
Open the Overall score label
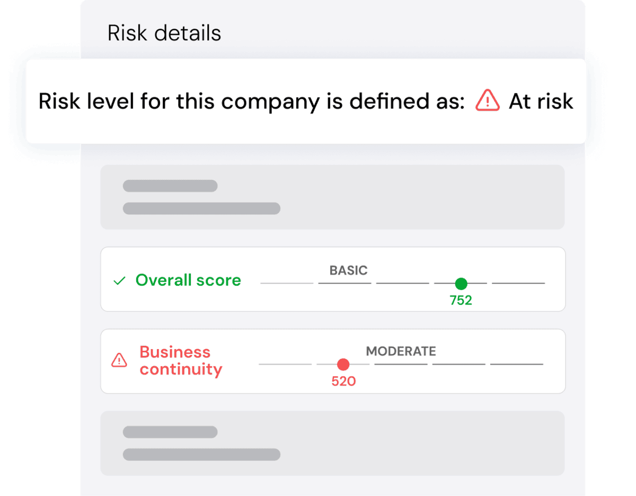coord(188,280)
